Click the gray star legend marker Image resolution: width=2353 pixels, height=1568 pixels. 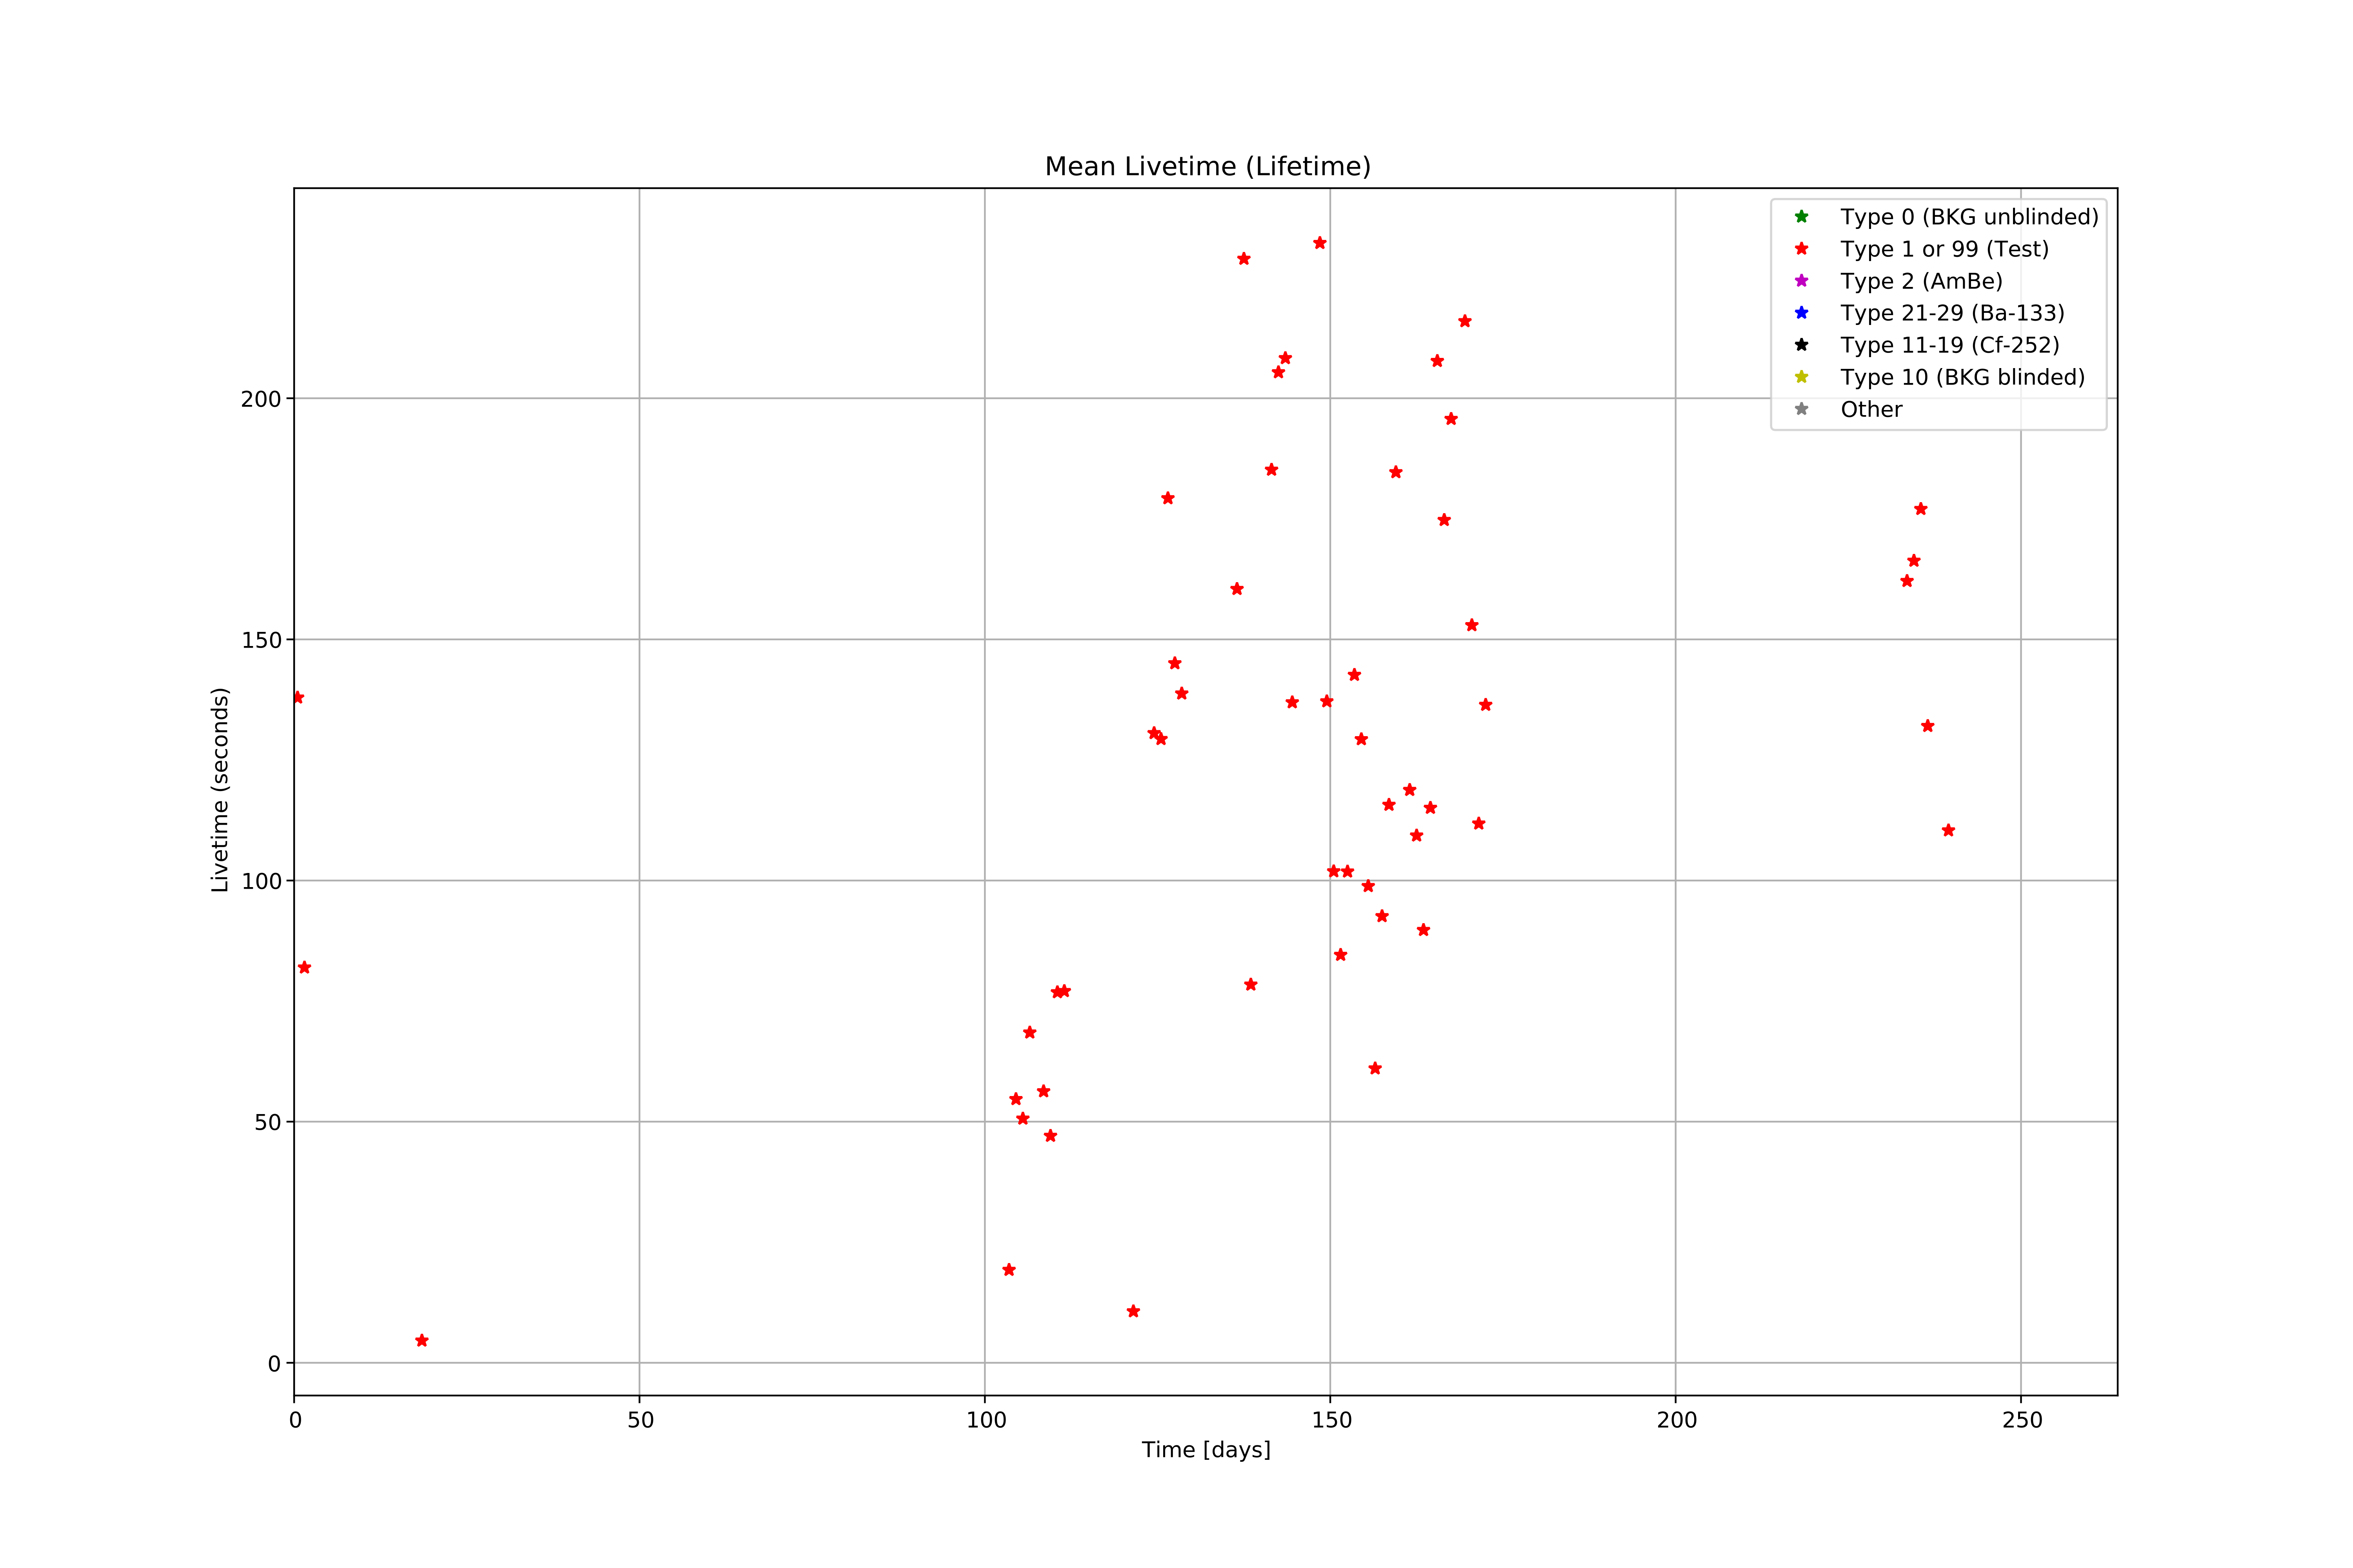click(1802, 409)
